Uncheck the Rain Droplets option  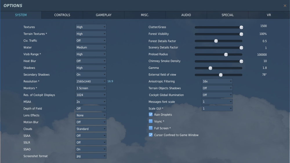click(151, 114)
